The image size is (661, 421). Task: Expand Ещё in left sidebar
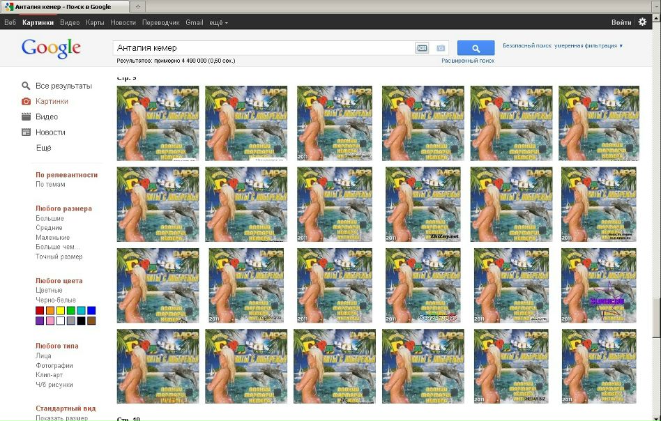click(x=43, y=148)
